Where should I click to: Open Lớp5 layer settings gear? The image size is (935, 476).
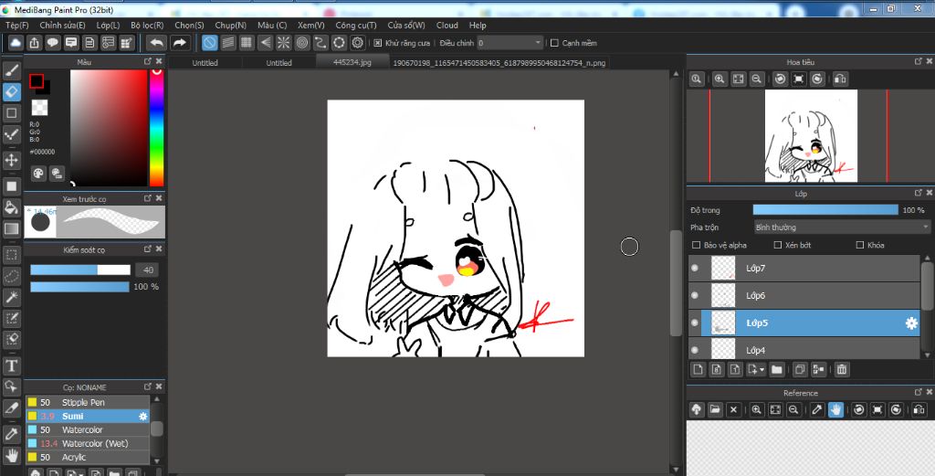[x=911, y=323]
